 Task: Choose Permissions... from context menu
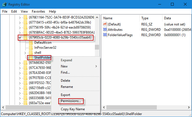click(71, 101)
